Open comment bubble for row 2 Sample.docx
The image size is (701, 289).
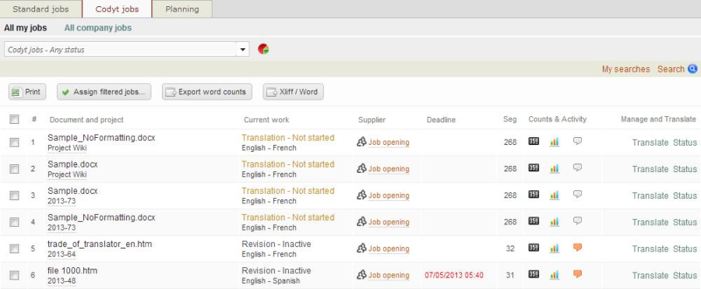[578, 167]
